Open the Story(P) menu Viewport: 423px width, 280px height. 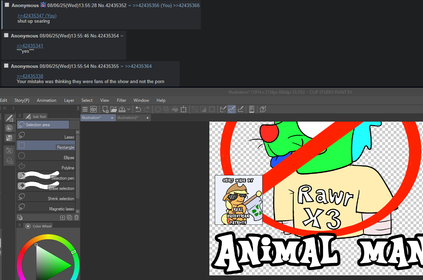pos(22,100)
